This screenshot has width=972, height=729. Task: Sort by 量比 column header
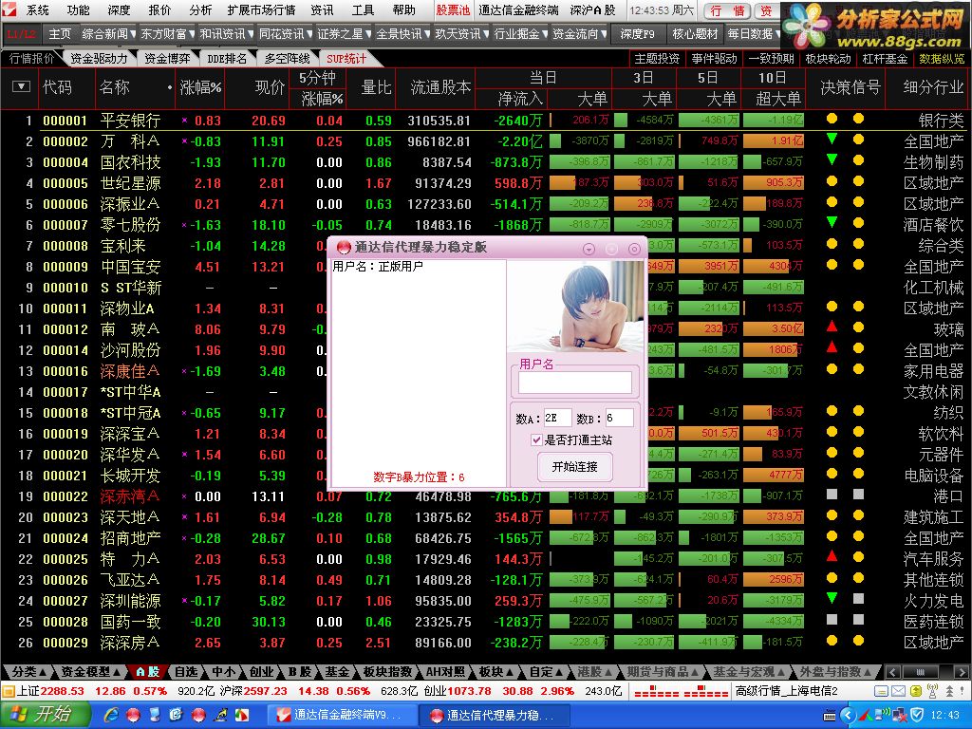point(377,87)
